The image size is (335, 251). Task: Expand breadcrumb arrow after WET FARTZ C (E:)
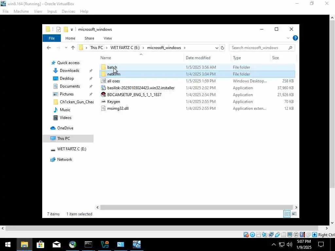point(143,48)
